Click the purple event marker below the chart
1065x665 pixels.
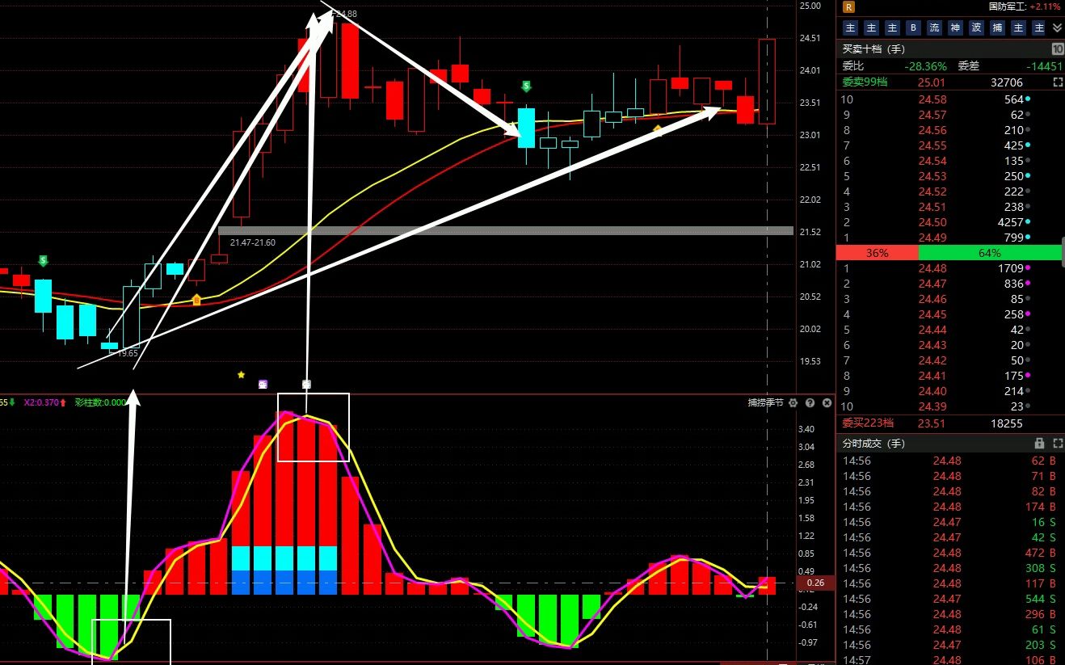click(x=263, y=384)
